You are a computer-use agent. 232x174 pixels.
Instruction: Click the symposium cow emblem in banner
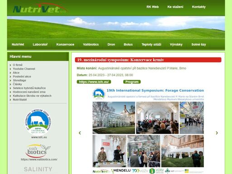point(99,94)
